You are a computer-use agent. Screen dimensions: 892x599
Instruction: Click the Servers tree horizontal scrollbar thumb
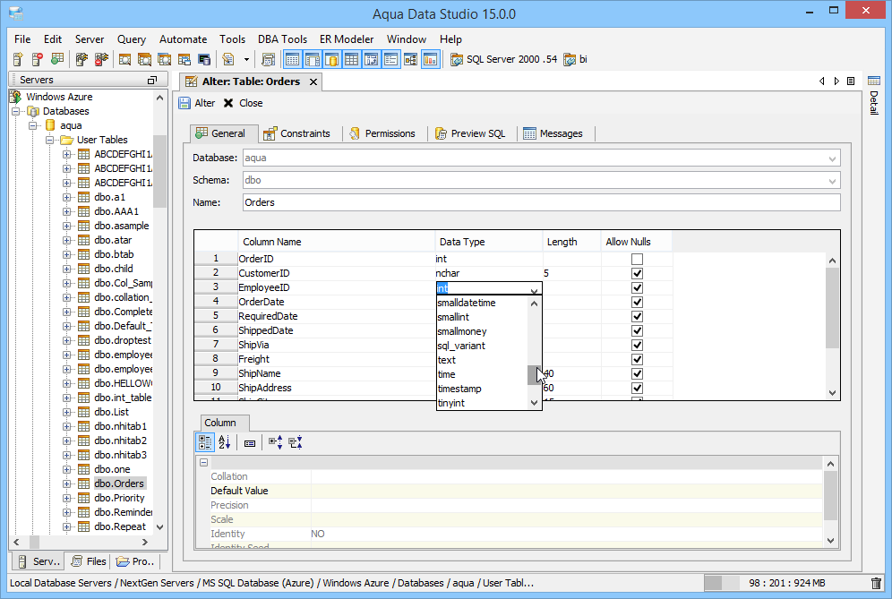click(x=34, y=542)
